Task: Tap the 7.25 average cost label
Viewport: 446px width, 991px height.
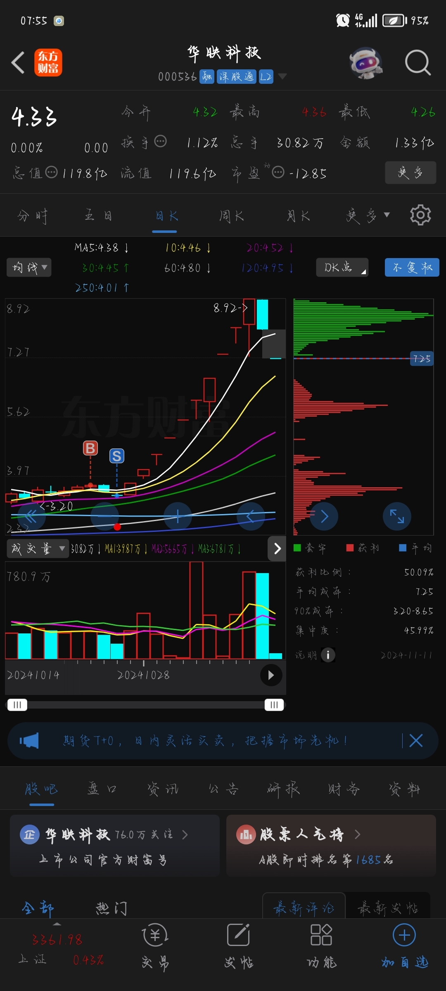Action: 422,358
